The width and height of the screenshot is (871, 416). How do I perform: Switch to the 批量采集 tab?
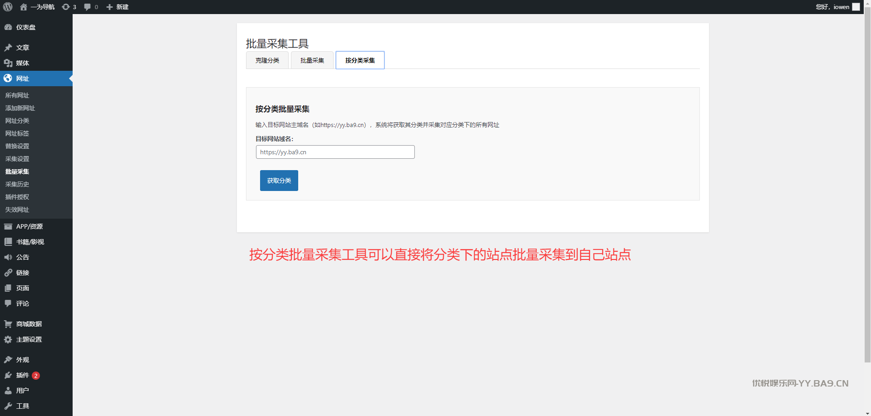point(312,60)
